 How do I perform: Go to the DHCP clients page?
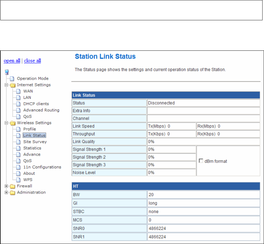click(36, 104)
